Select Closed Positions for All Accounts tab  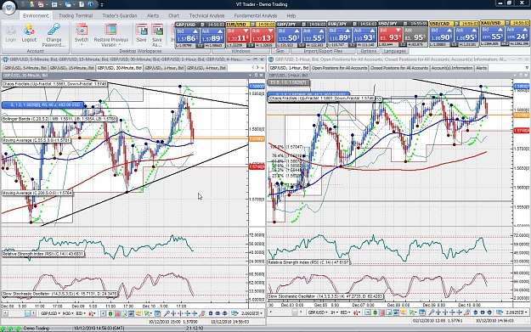tap(399, 68)
